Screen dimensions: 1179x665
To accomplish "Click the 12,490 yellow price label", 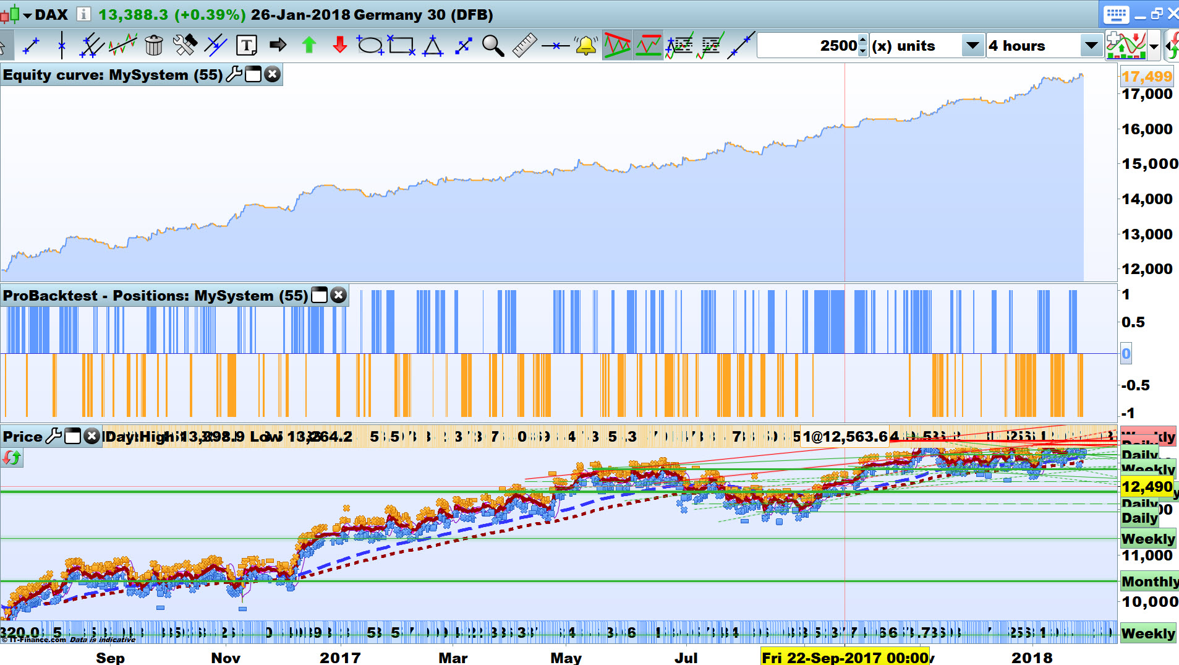I will tap(1147, 487).
